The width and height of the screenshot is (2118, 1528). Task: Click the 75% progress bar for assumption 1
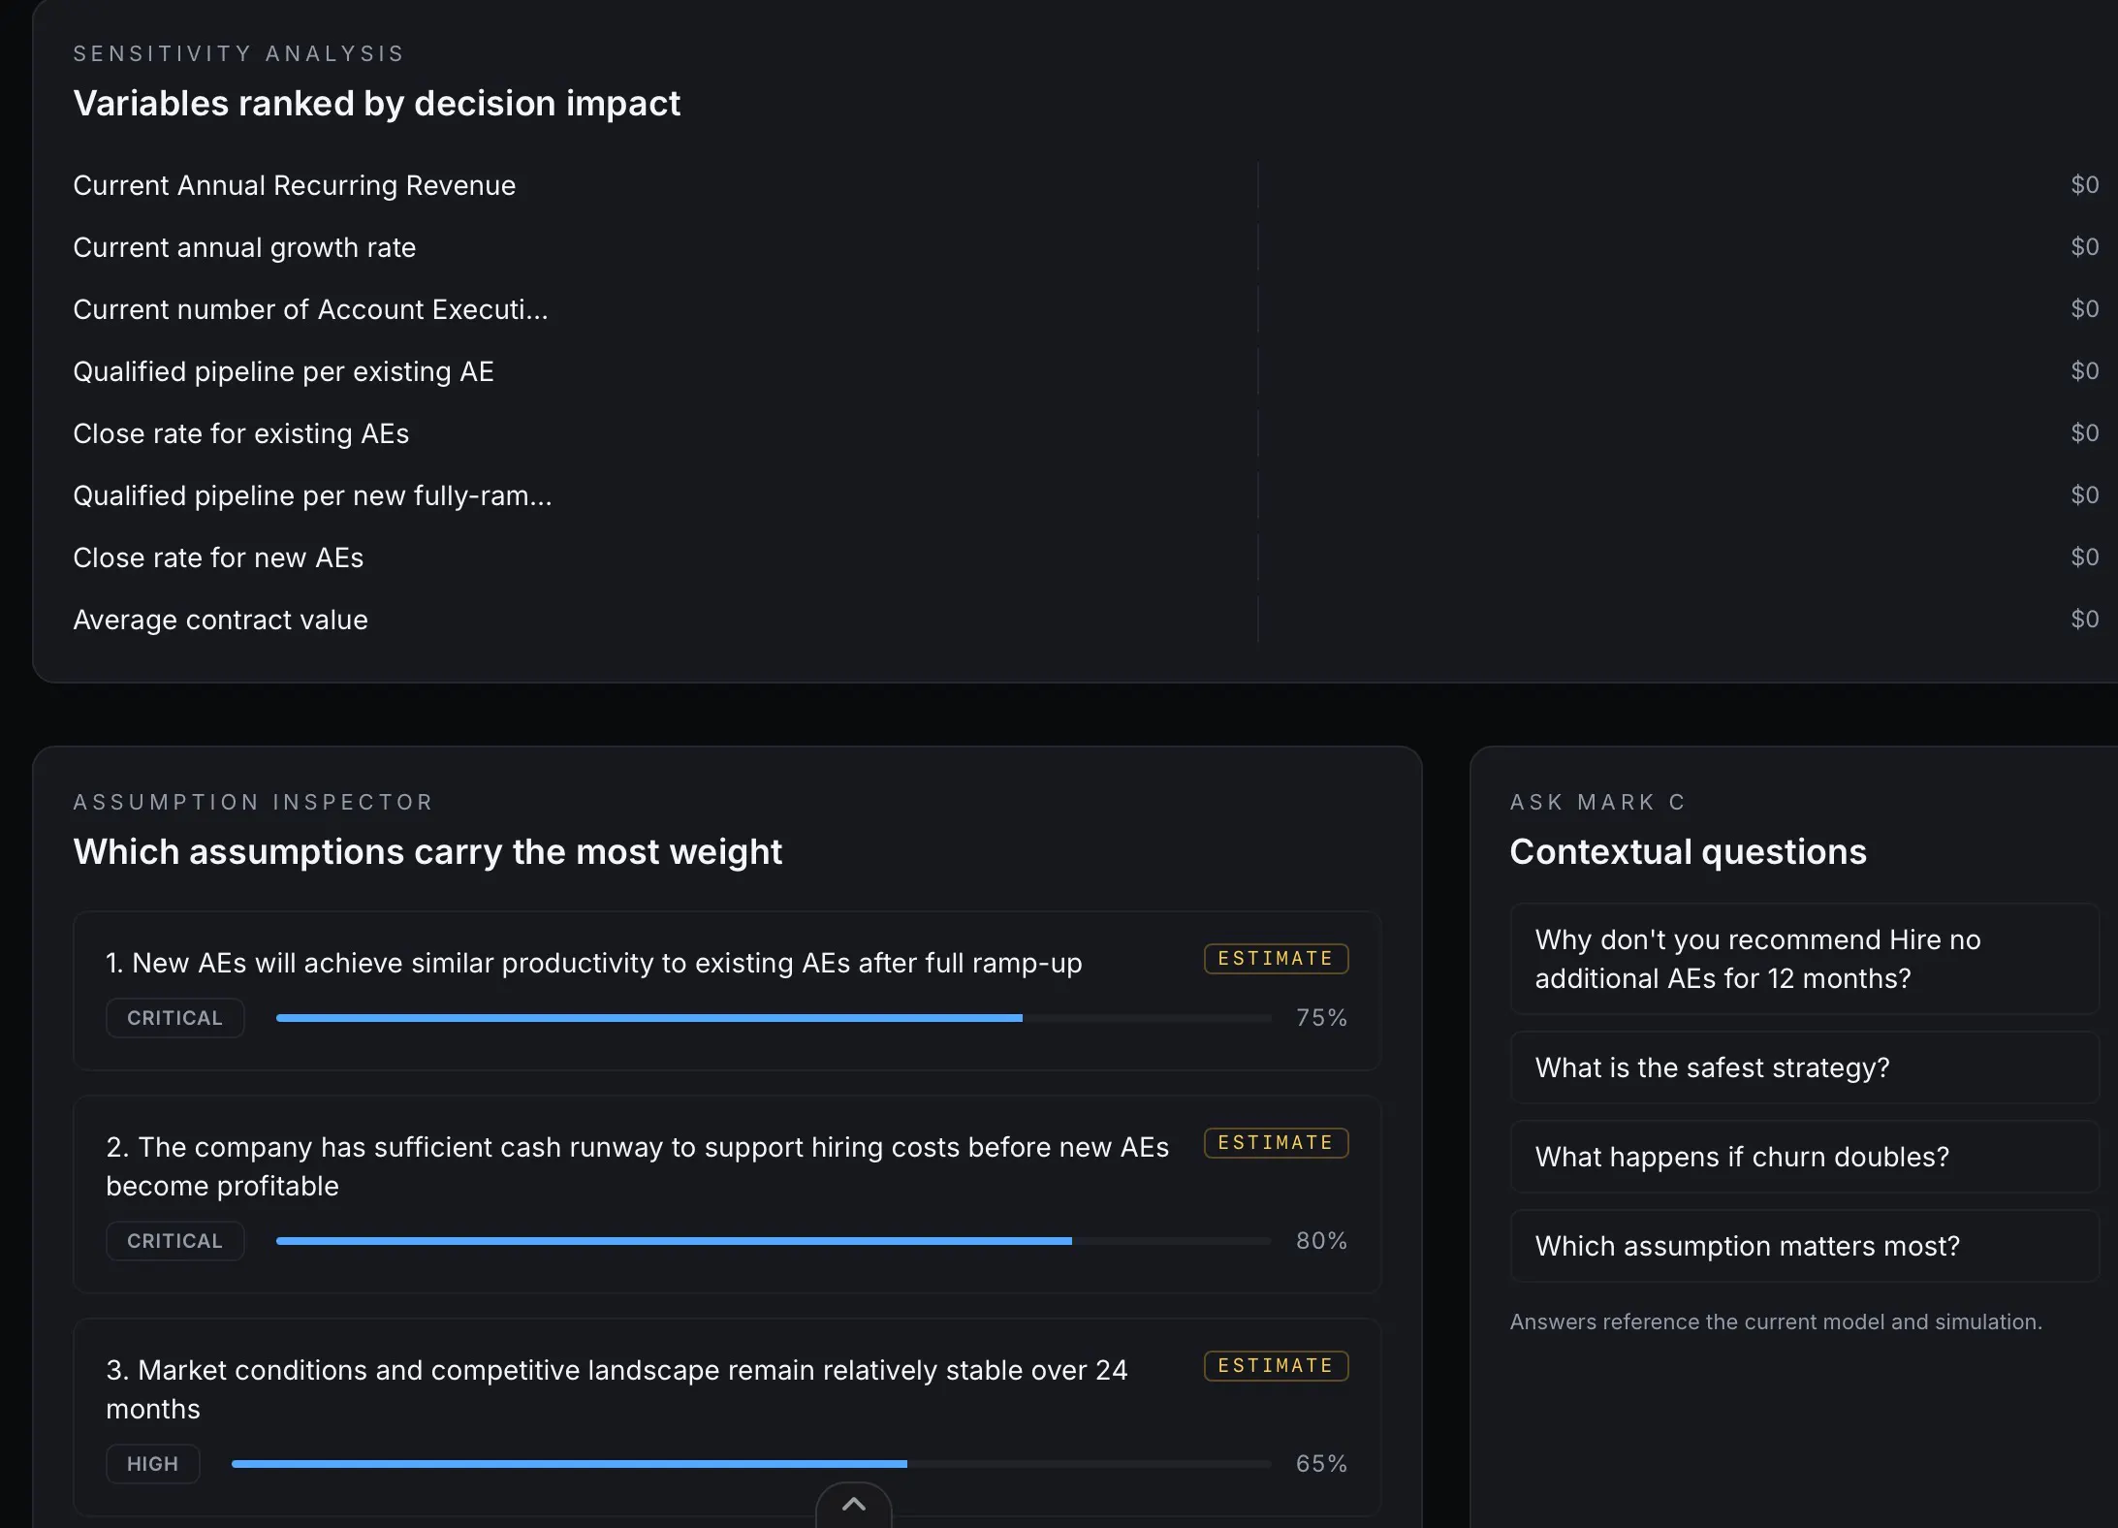tap(774, 1018)
